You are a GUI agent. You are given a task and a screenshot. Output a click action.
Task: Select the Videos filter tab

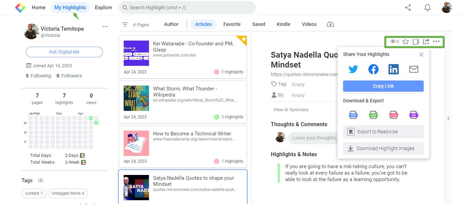(309, 24)
